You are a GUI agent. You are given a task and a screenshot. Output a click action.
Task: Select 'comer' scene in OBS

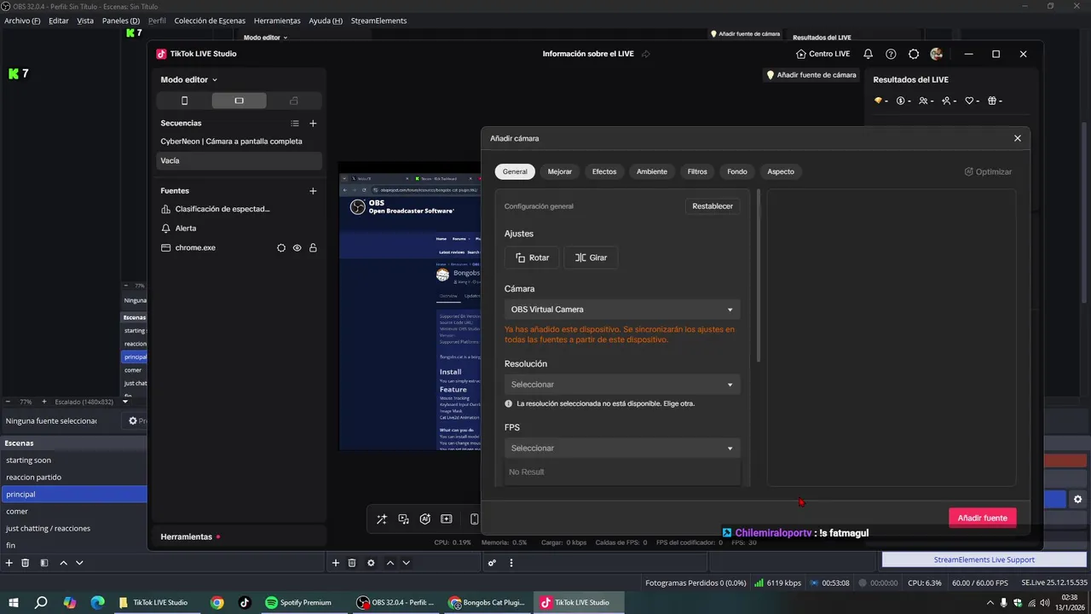73,511
